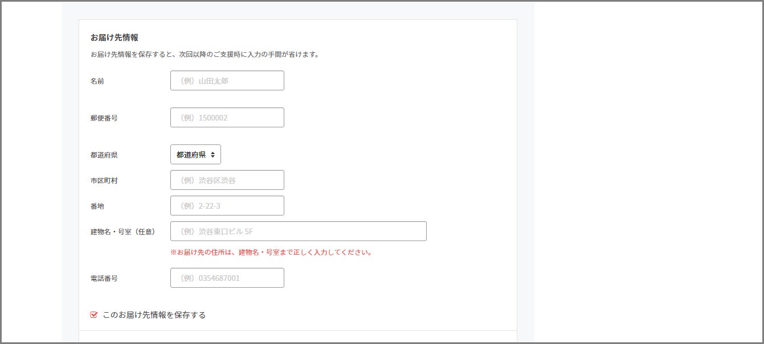Click the お届け先情報 section heading
Viewport: 764px width, 344px height.
tap(114, 38)
